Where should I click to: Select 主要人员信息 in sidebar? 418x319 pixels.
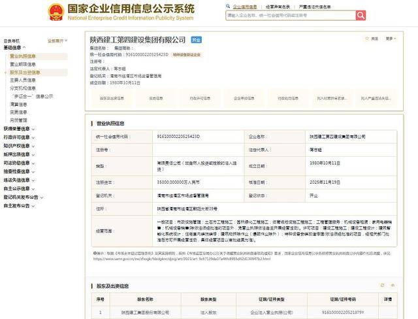23,80
